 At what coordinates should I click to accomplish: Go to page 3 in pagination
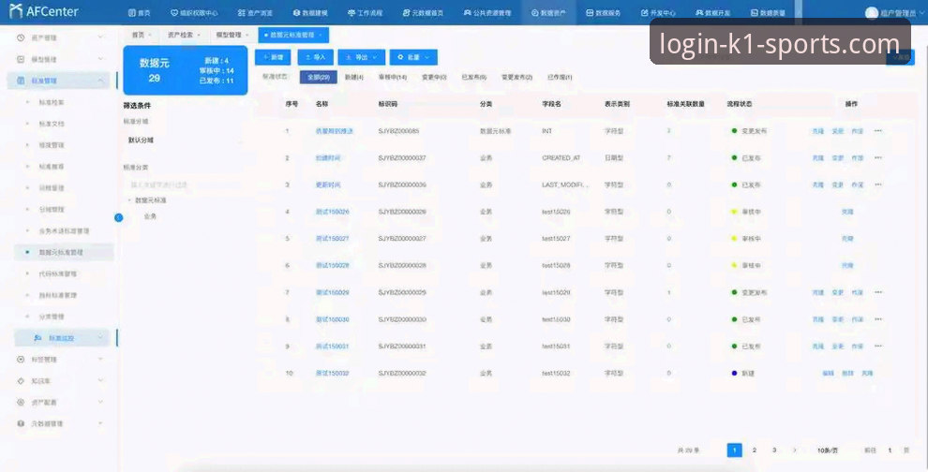[x=774, y=450]
